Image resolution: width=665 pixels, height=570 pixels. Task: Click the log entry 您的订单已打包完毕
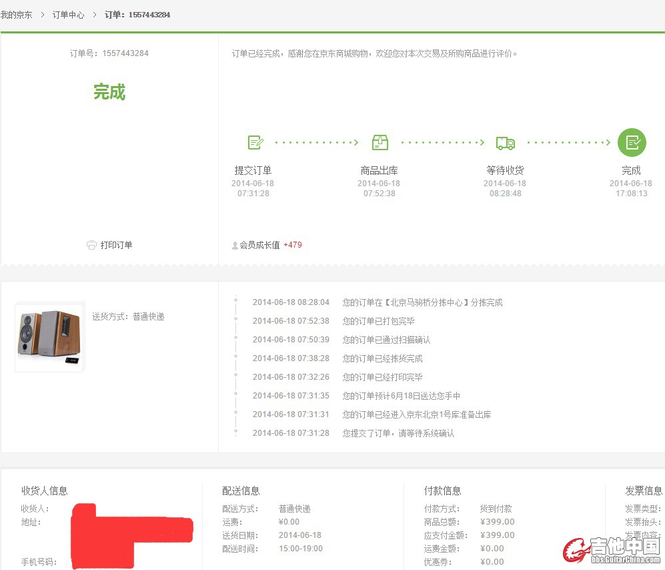pos(378,321)
